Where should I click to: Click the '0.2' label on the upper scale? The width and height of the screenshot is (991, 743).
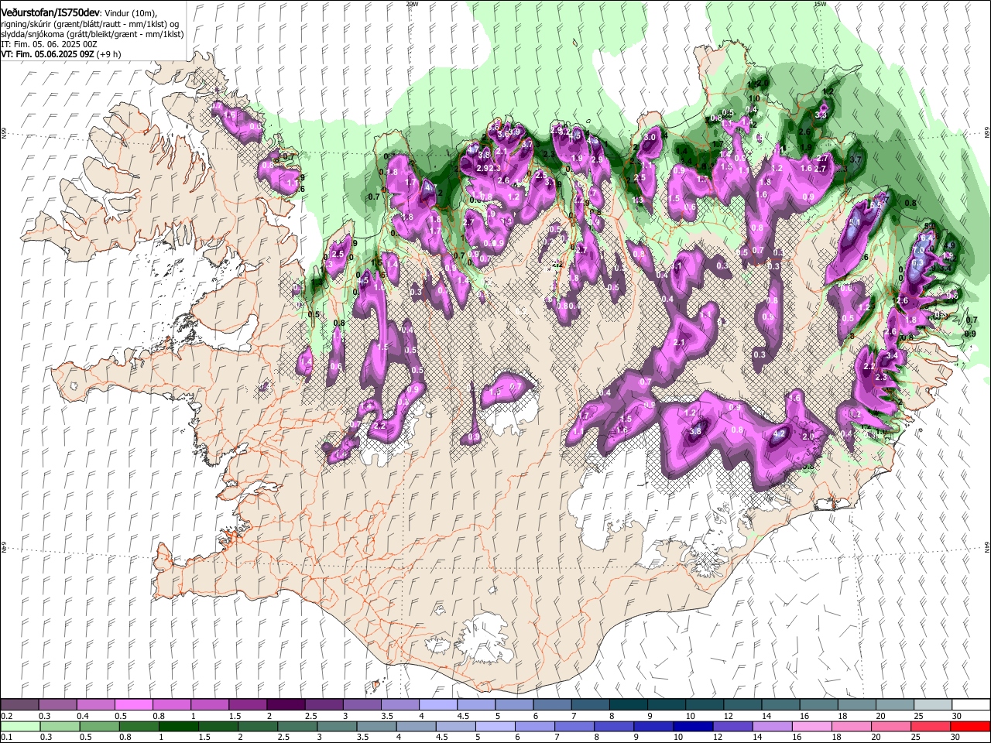pos(6,716)
